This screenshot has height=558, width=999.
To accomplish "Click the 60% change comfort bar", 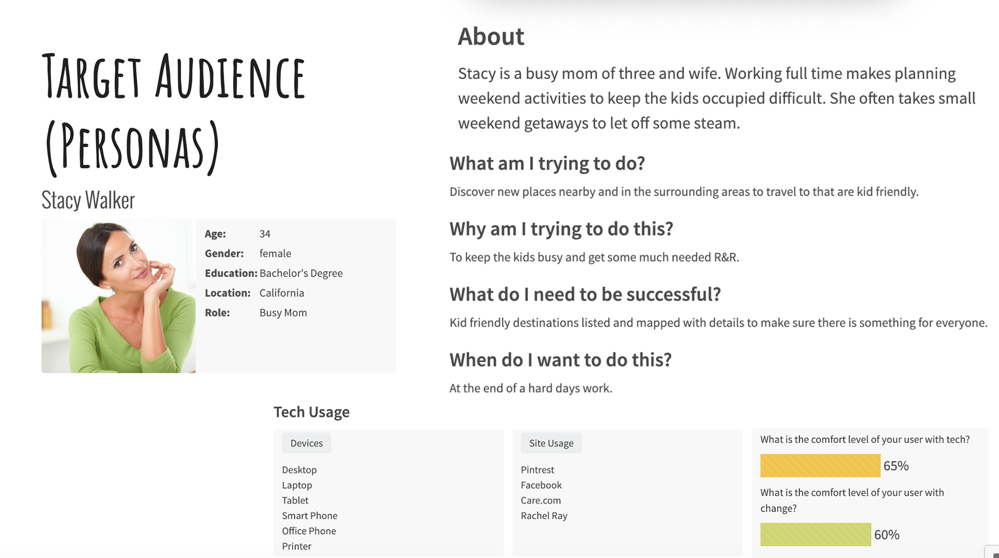I will pos(815,535).
